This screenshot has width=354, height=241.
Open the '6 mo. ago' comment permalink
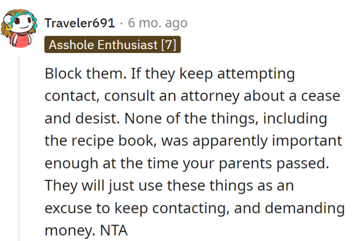158,23
